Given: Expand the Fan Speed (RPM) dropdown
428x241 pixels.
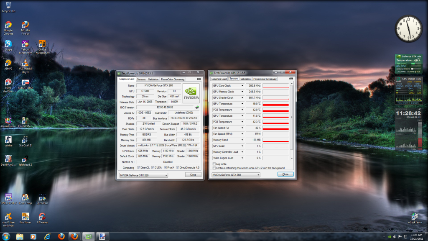Looking at the screenshot, I should click(x=242, y=133).
